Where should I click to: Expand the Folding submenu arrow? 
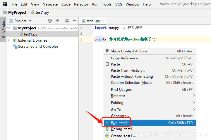point(194,102)
